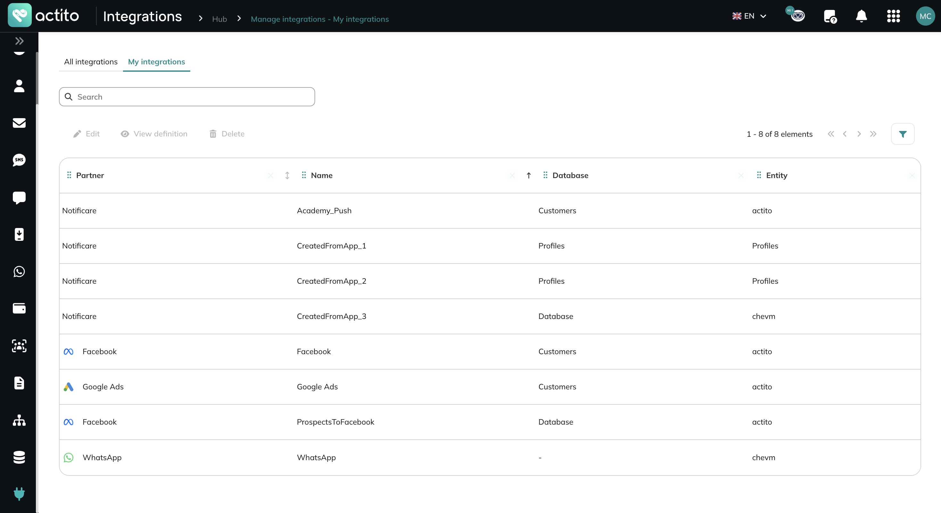Click the Partner column header
The width and height of the screenshot is (941, 513).
tap(90, 175)
